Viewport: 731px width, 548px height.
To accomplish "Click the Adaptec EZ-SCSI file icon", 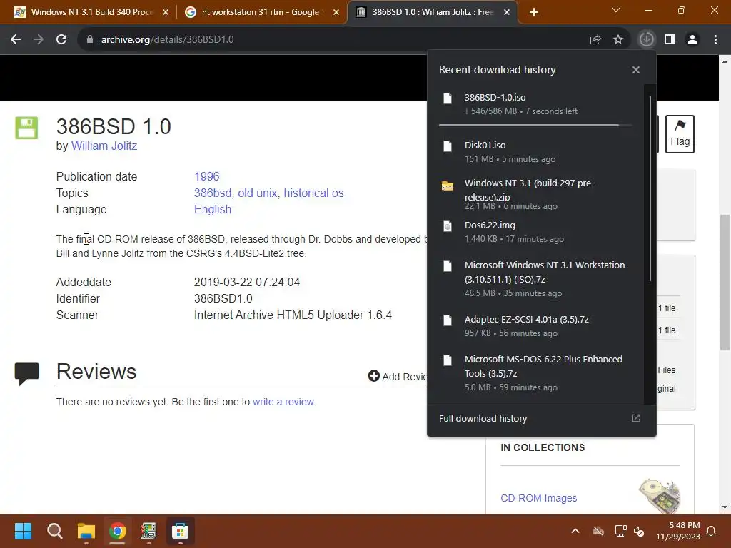I will point(448,320).
